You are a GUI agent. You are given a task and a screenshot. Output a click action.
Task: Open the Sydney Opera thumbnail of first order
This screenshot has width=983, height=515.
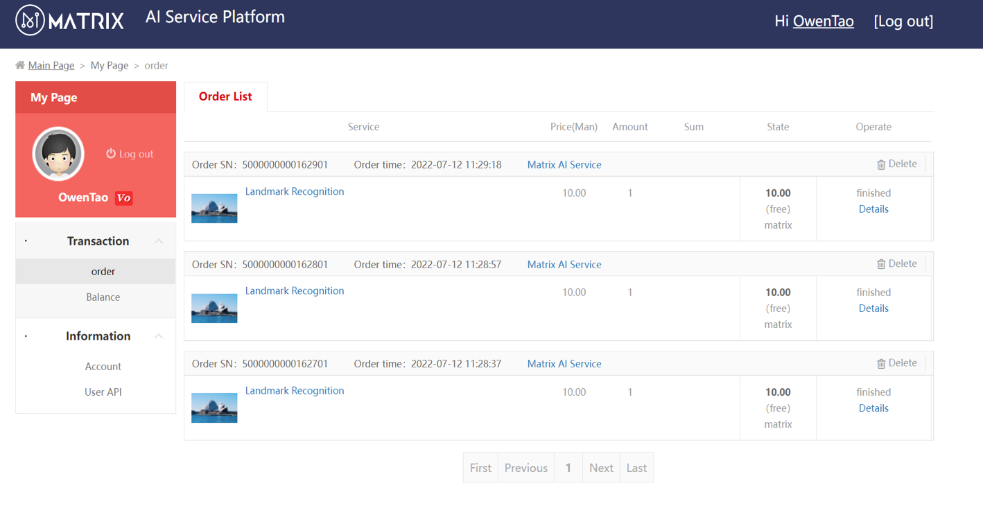point(214,209)
